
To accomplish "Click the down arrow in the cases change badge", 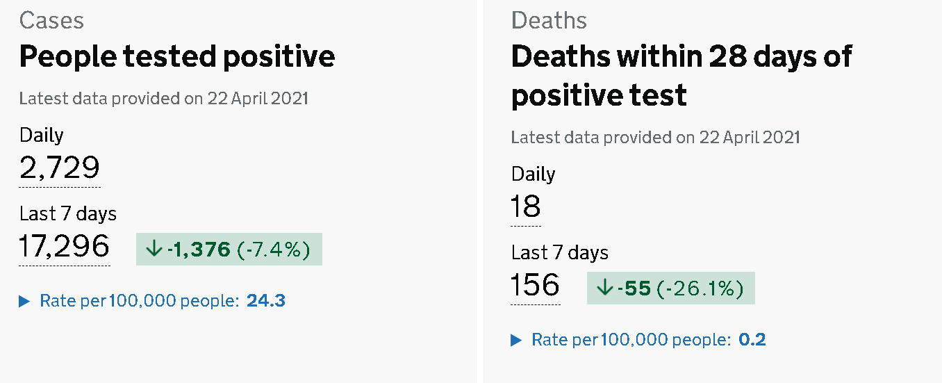I will coord(154,250).
